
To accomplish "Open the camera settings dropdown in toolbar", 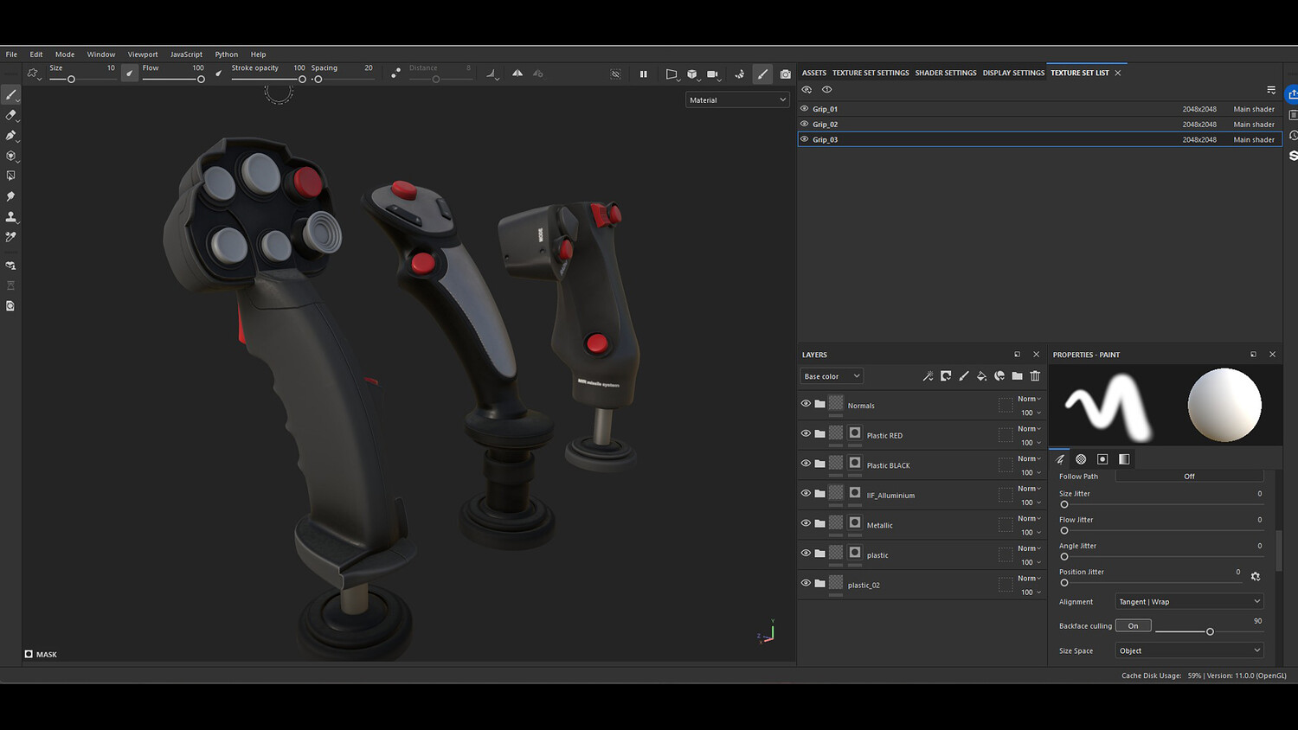I will [714, 74].
